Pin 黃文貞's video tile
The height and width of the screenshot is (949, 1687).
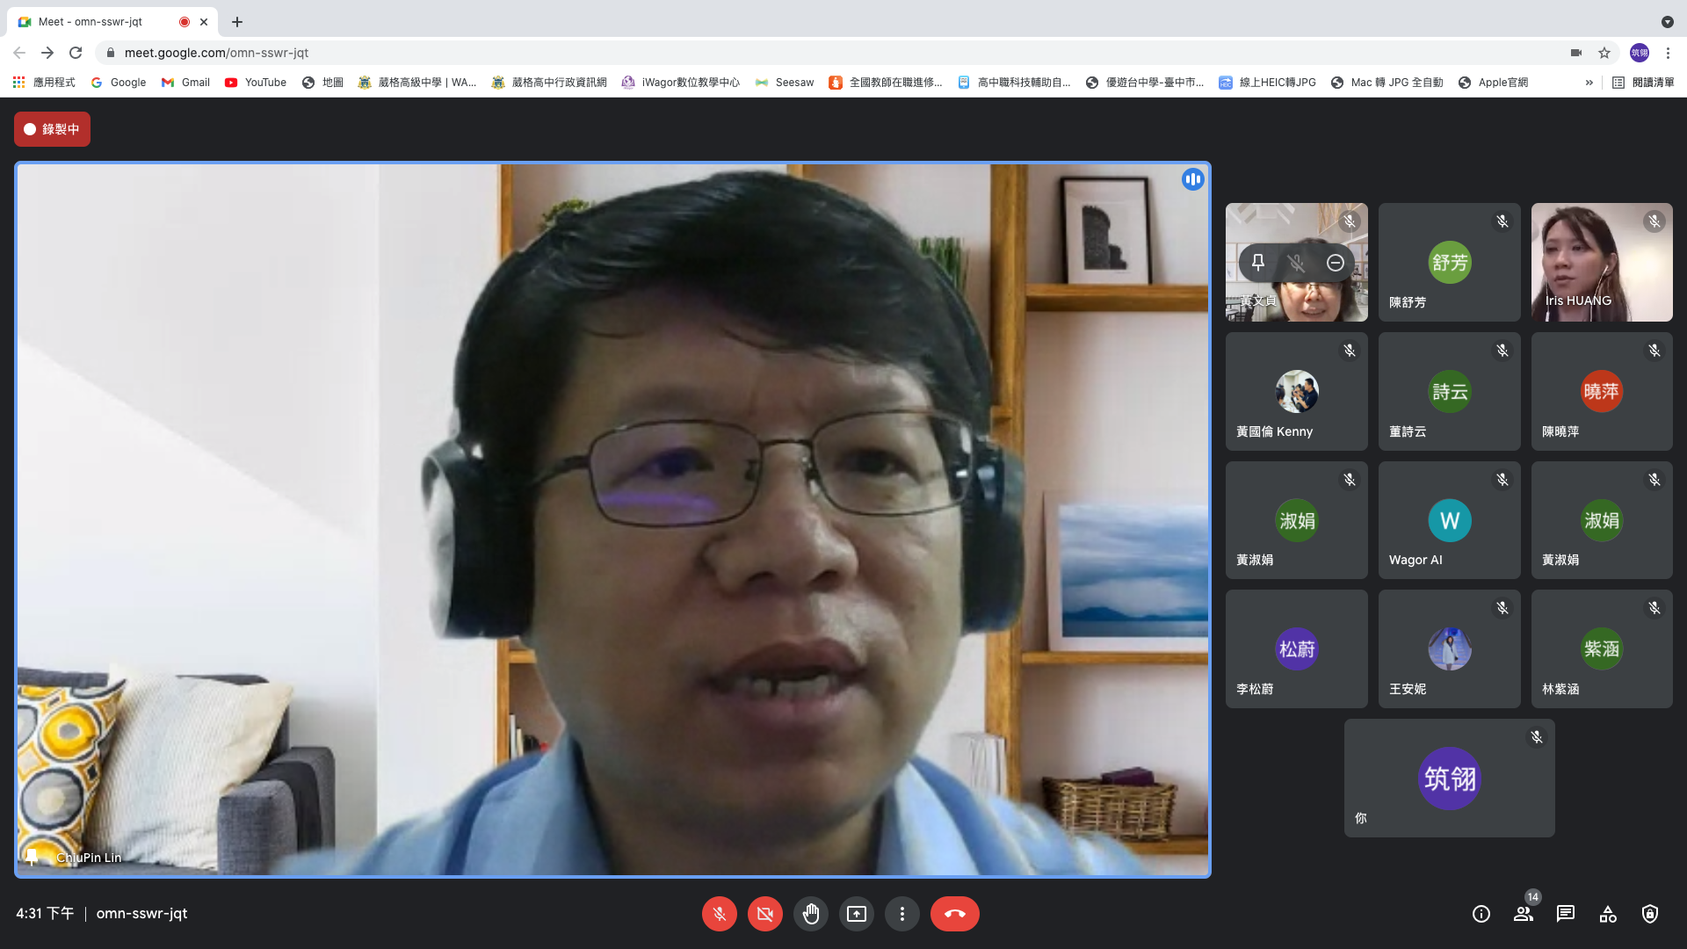(1258, 262)
